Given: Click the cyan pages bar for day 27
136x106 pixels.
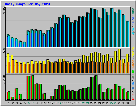Looking at the screenshot, I should [x=112, y=28].
